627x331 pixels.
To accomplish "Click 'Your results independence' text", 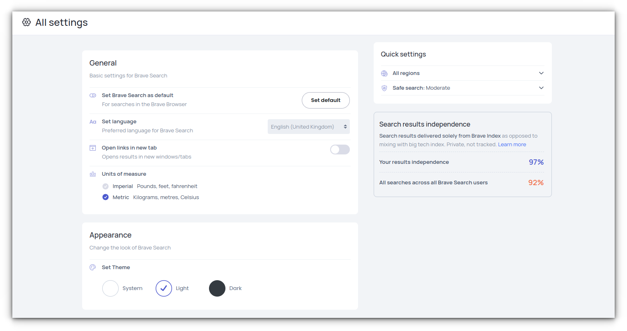I will pos(414,162).
